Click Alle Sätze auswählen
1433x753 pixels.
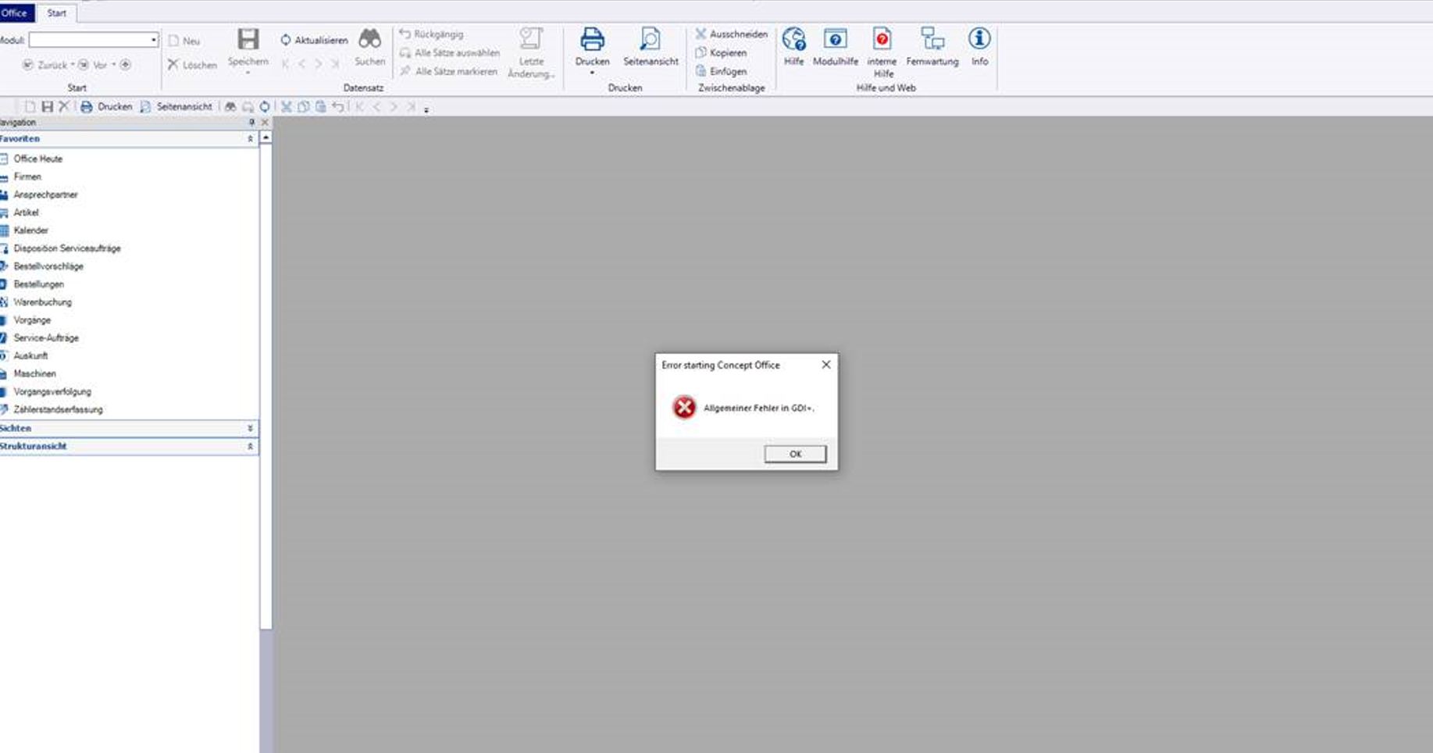(x=450, y=53)
